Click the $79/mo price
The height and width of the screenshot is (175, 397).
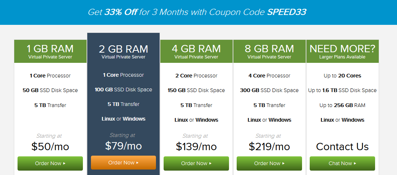(123, 146)
